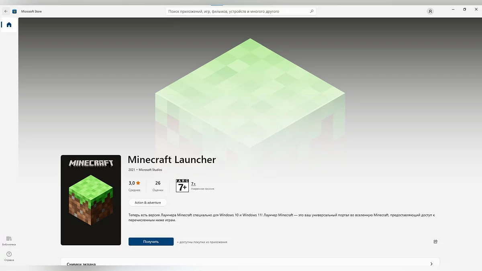Close the Microsoft Store window

point(476,9)
